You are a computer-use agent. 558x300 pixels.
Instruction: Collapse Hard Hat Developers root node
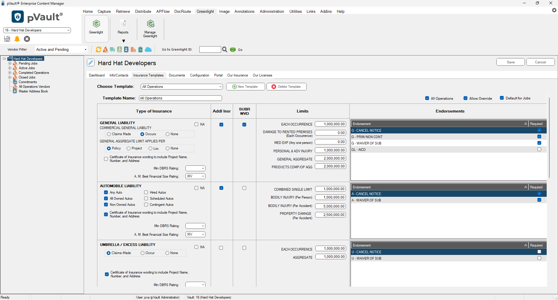point(4,59)
